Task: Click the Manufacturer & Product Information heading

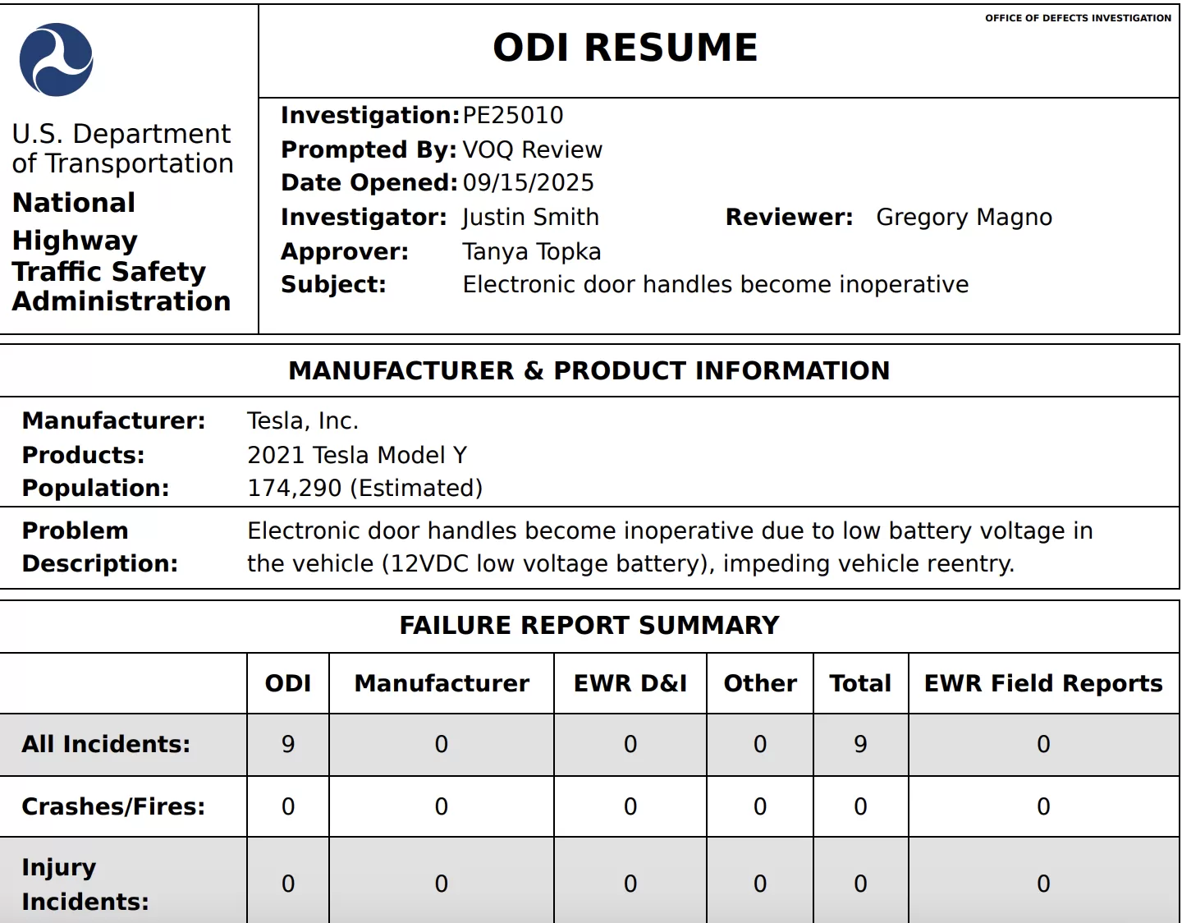Action: click(x=589, y=371)
